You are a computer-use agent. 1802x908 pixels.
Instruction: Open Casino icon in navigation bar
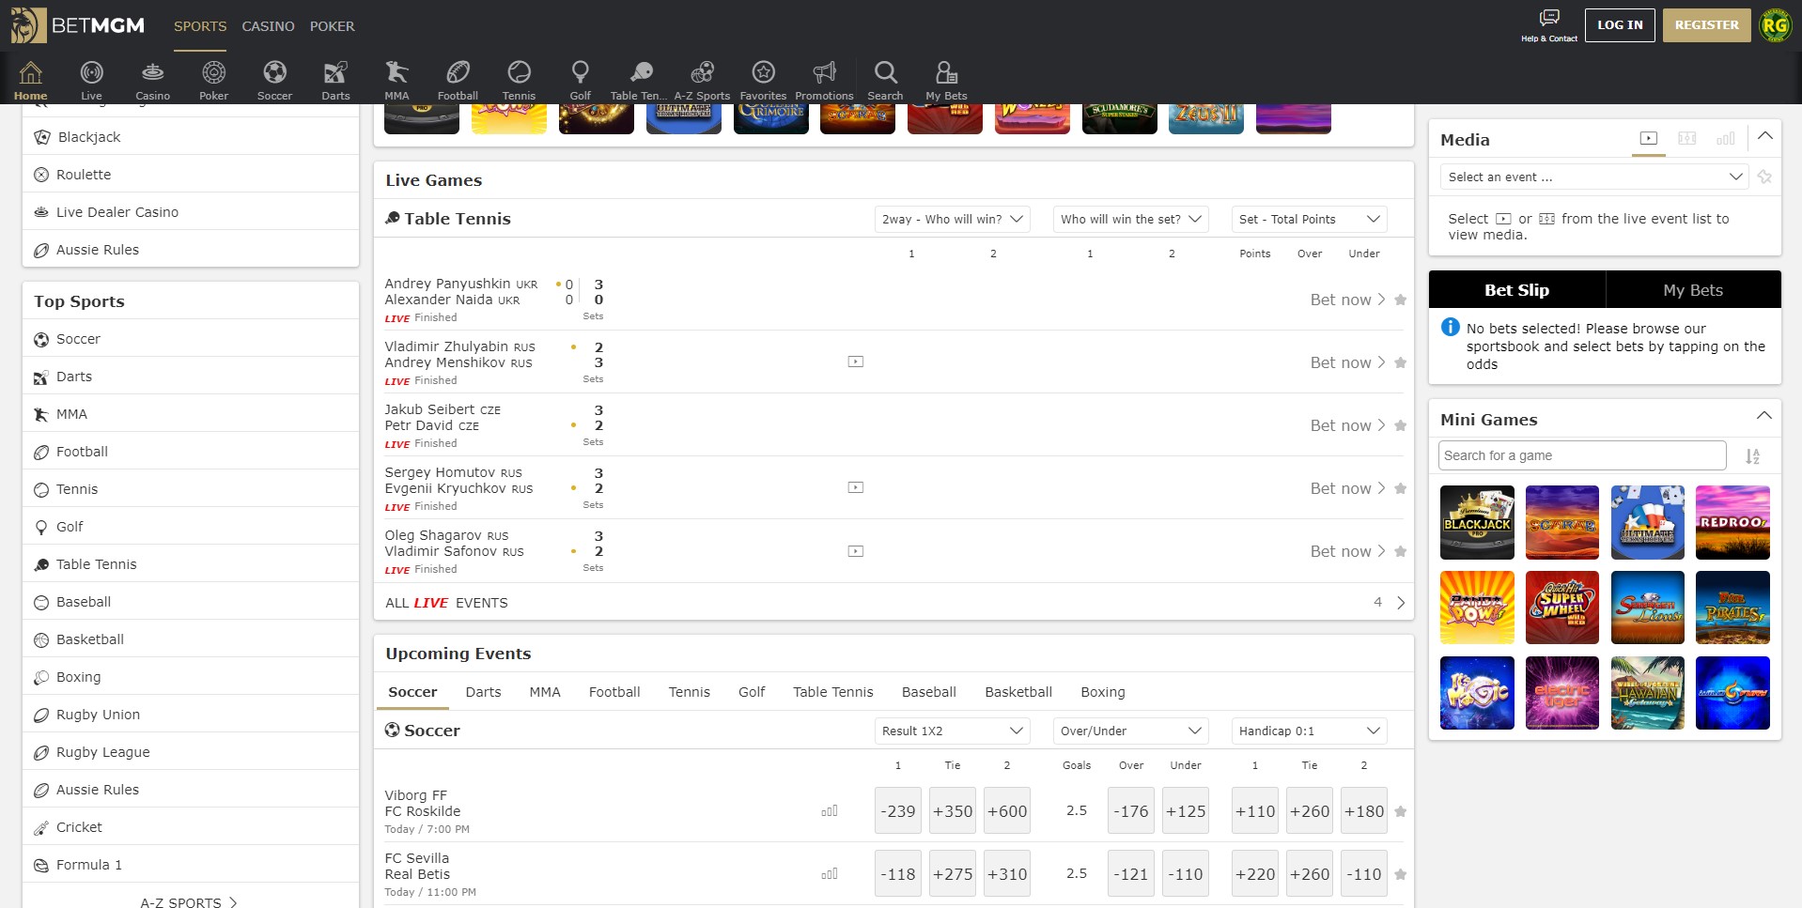click(x=152, y=79)
